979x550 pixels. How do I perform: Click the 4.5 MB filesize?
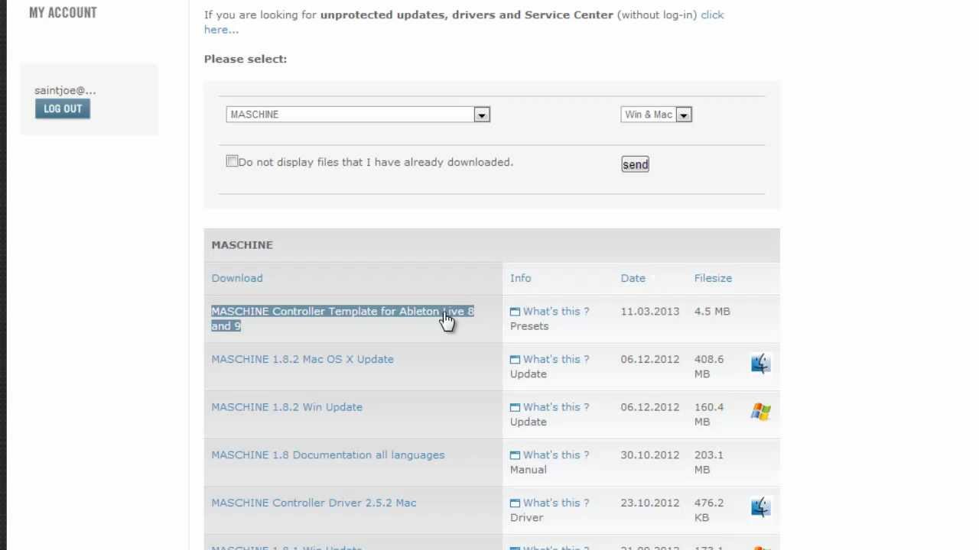point(712,311)
